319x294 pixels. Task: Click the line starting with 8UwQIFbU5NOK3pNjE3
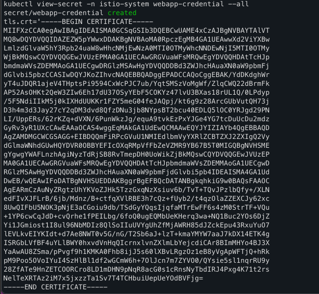point(137,208)
